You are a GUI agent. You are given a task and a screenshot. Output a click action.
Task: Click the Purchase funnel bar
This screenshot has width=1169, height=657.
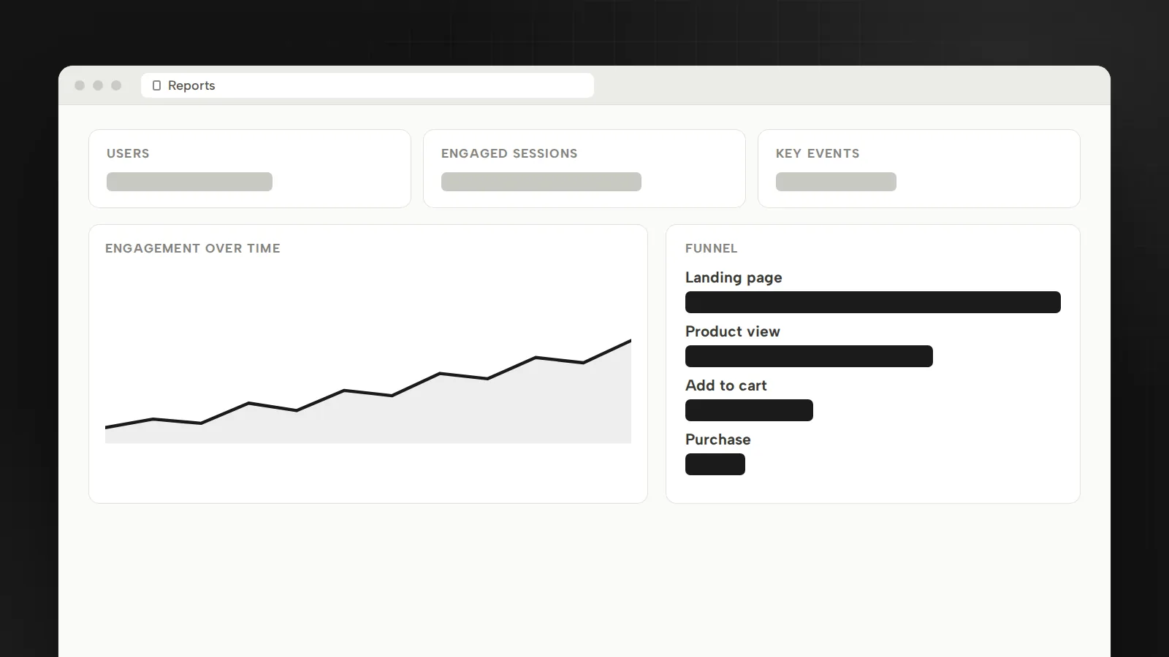tap(715, 464)
